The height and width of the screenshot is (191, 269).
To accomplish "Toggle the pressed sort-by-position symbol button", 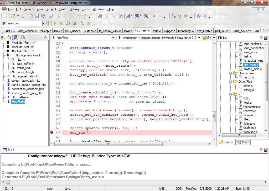I will point(16,37).
